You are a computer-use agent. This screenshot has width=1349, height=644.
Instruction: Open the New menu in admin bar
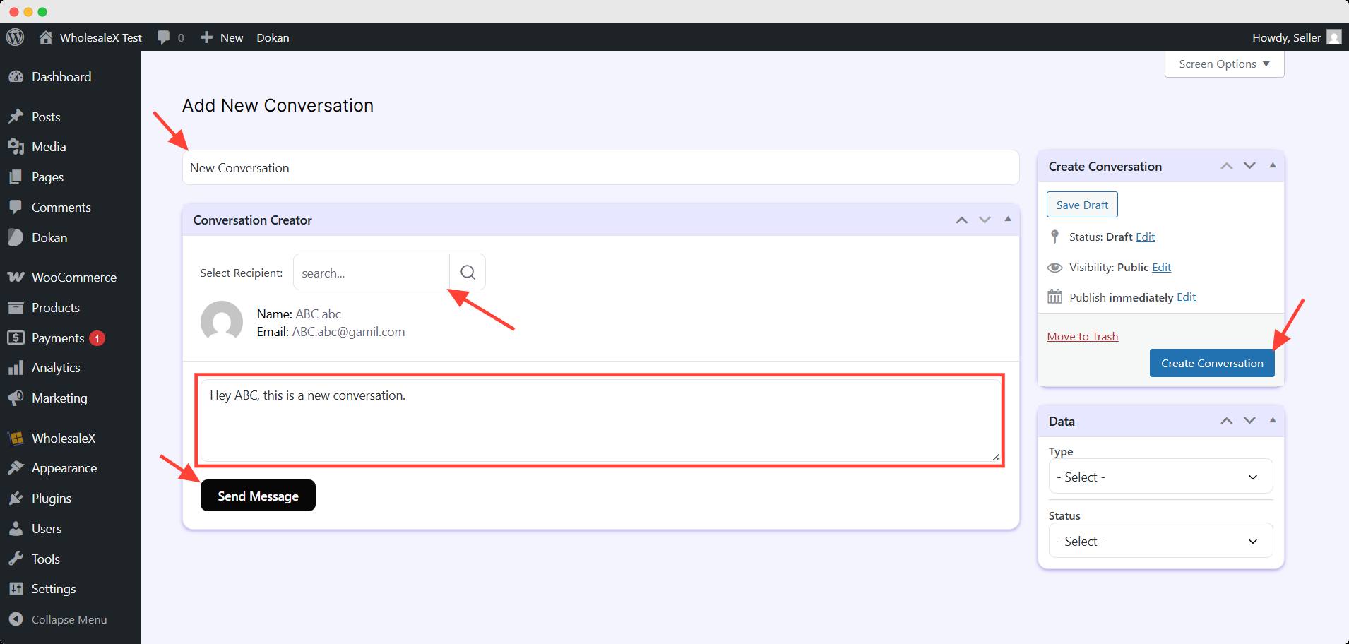point(221,37)
